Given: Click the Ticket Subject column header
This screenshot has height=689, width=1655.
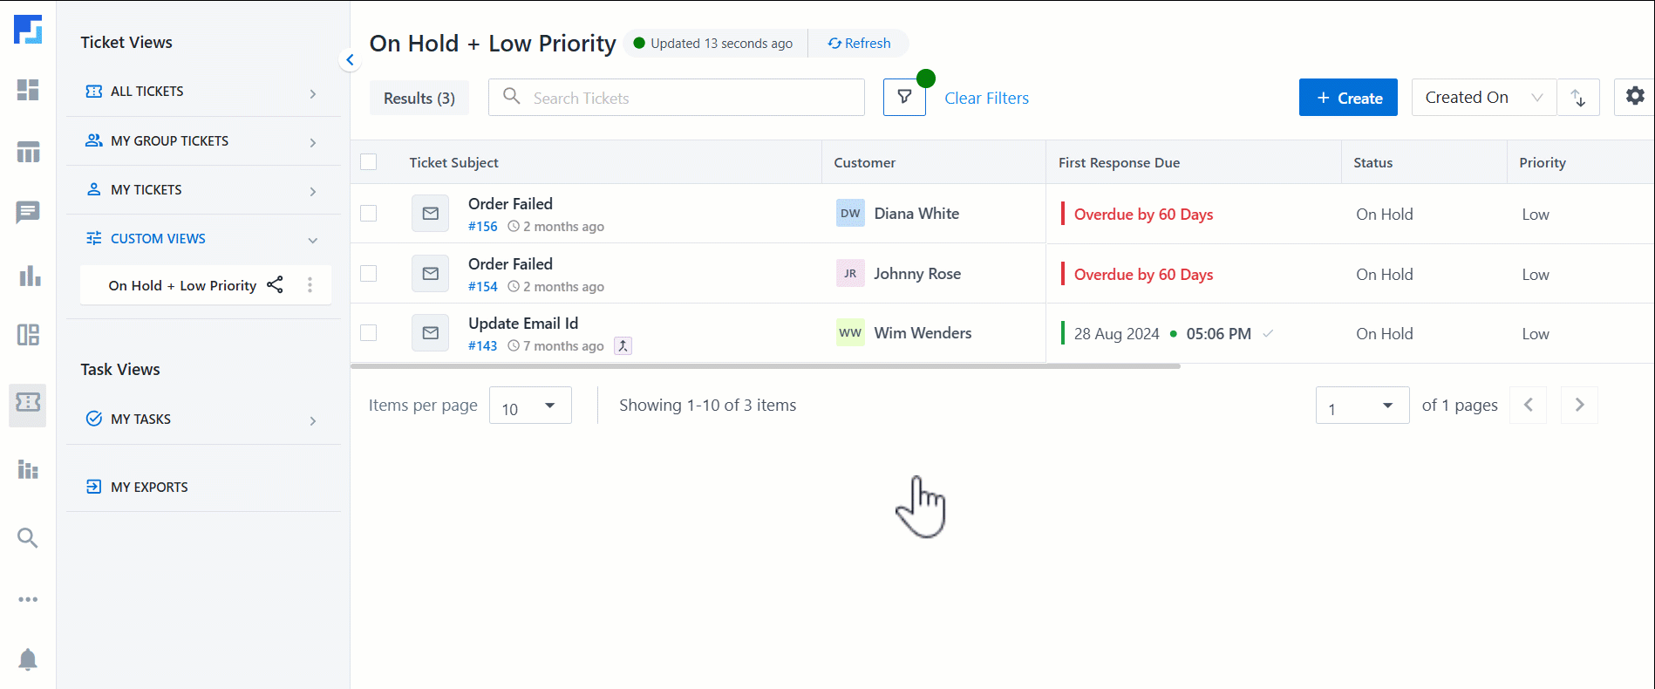Looking at the screenshot, I should [x=454, y=163].
